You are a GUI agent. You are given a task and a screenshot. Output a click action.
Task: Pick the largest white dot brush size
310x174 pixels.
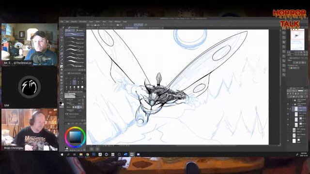(82, 87)
